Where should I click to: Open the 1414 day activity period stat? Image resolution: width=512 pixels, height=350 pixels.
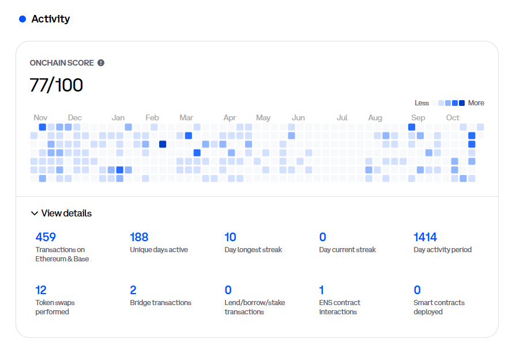click(x=426, y=237)
